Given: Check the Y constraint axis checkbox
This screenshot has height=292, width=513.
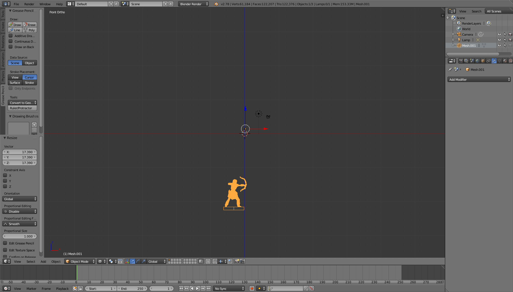Looking at the screenshot, I should pos(5,181).
